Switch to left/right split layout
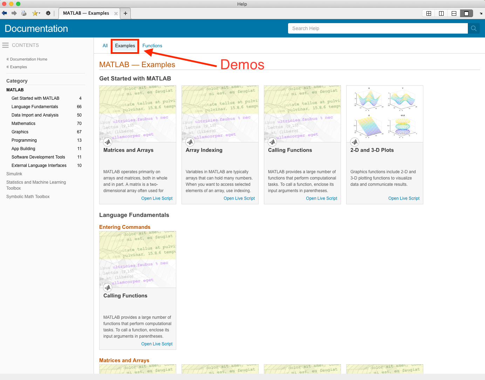485x380 pixels. (441, 13)
